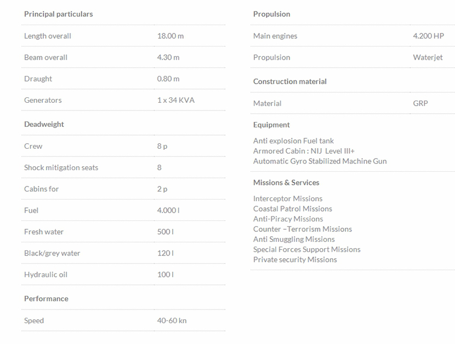Click the Fuel value 4.000 l
Viewport: 455px width, 344px height.
pos(168,210)
